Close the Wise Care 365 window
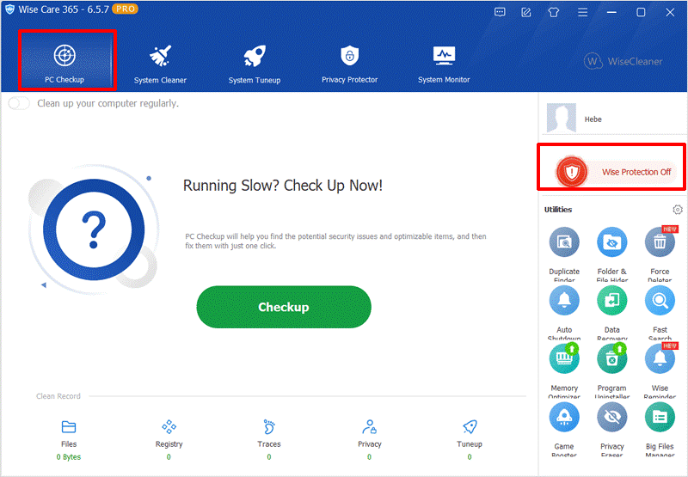 (670, 12)
